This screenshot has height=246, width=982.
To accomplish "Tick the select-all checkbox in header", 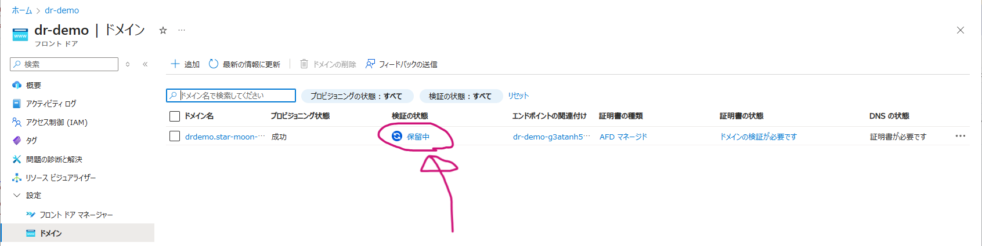I will pos(175,116).
